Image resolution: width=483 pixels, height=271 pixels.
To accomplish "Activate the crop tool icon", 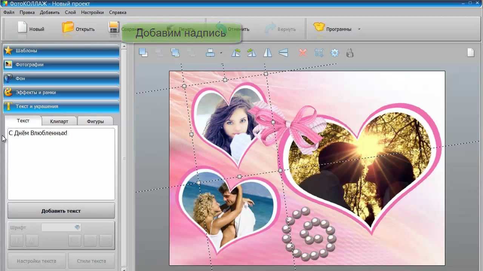I will pos(319,53).
